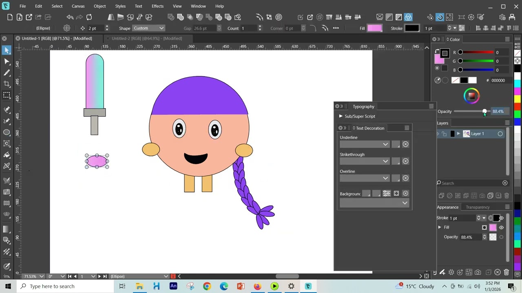Click the New Document icon in toolbar
Screen dimensions: 522x293
[x=10, y=17]
